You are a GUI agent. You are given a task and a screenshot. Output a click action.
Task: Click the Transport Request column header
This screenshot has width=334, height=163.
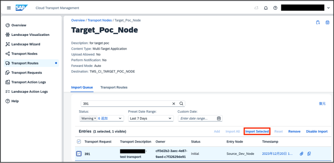click(98, 142)
